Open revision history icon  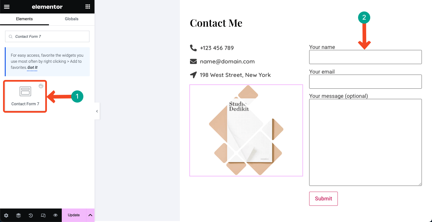click(31, 215)
